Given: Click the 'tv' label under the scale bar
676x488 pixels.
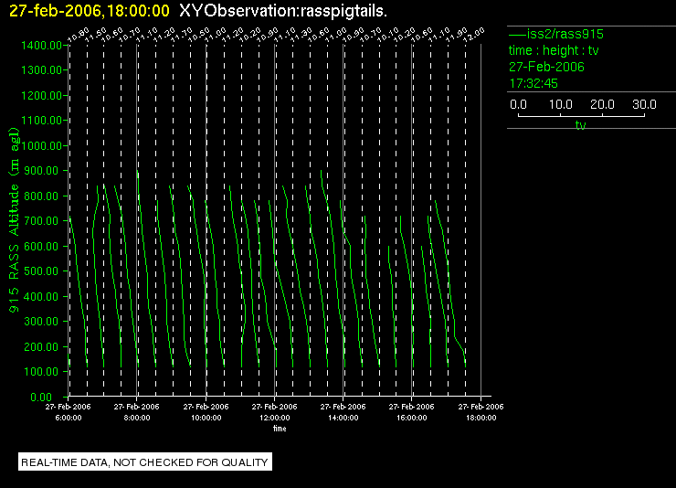Looking at the screenshot, I should [581, 125].
